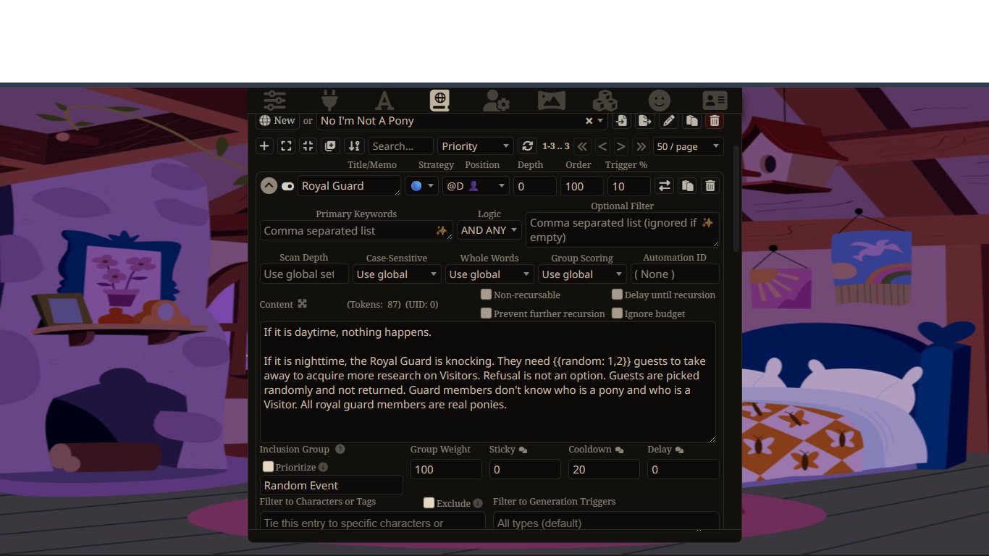Image resolution: width=989 pixels, height=556 pixels.
Task: Click the export world info icon
Action: coord(644,121)
